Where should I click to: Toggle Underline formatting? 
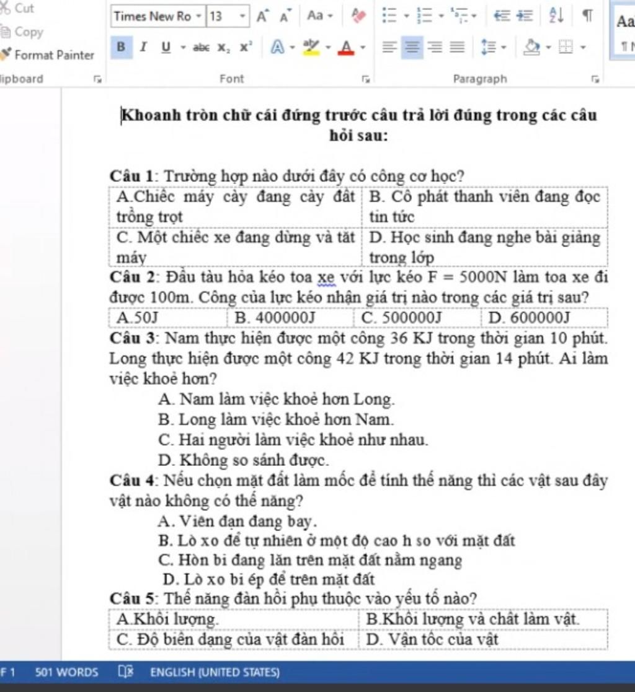pos(166,47)
